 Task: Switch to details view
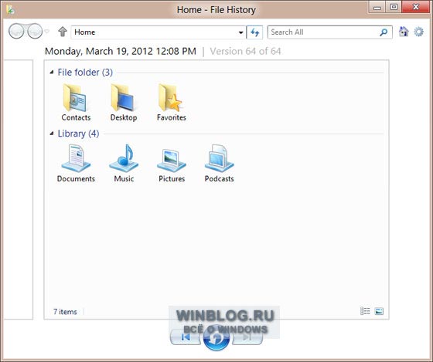[x=365, y=311]
